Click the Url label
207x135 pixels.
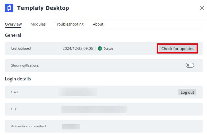(13, 109)
